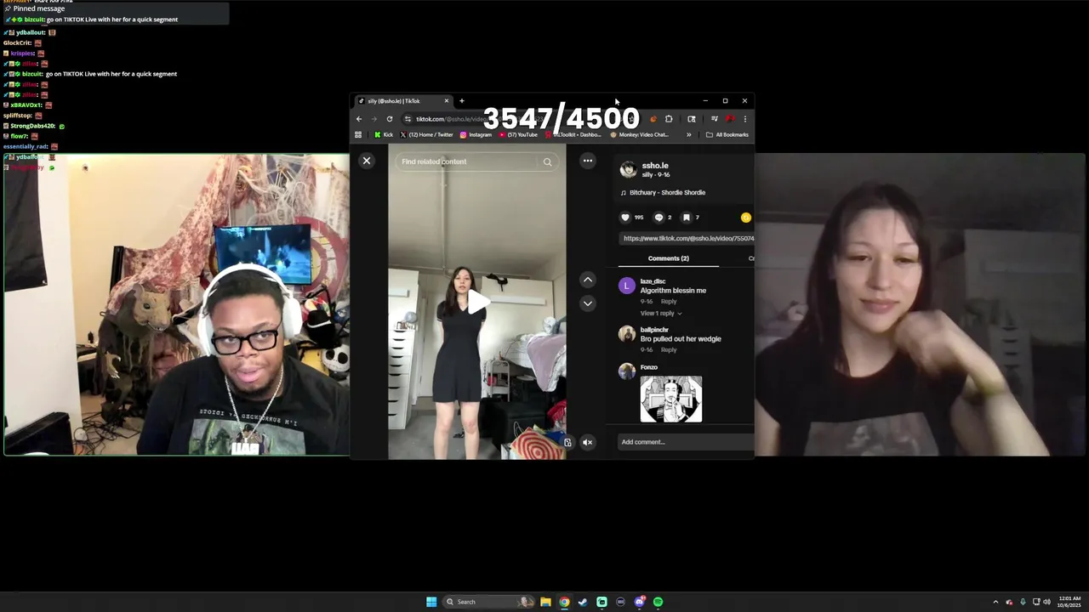The width and height of the screenshot is (1089, 612).
Task: Show hidden system tray icons
Action: 995,602
